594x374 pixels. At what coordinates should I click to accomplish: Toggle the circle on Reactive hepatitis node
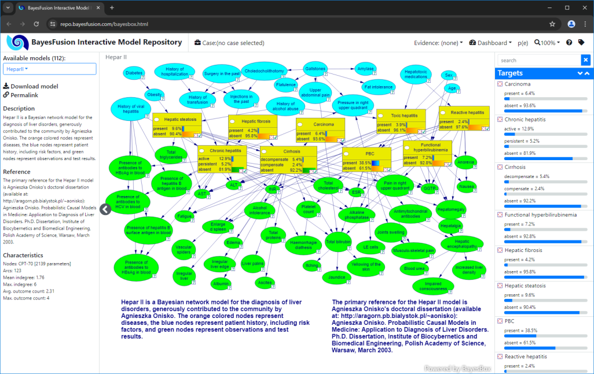click(443, 113)
